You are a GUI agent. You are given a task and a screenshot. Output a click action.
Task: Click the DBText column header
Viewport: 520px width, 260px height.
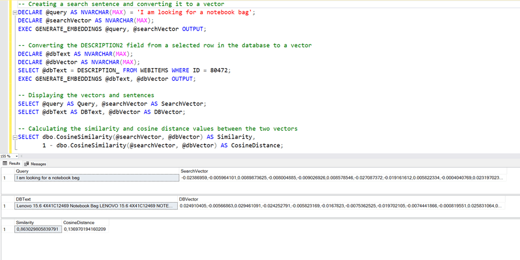[x=23, y=199]
